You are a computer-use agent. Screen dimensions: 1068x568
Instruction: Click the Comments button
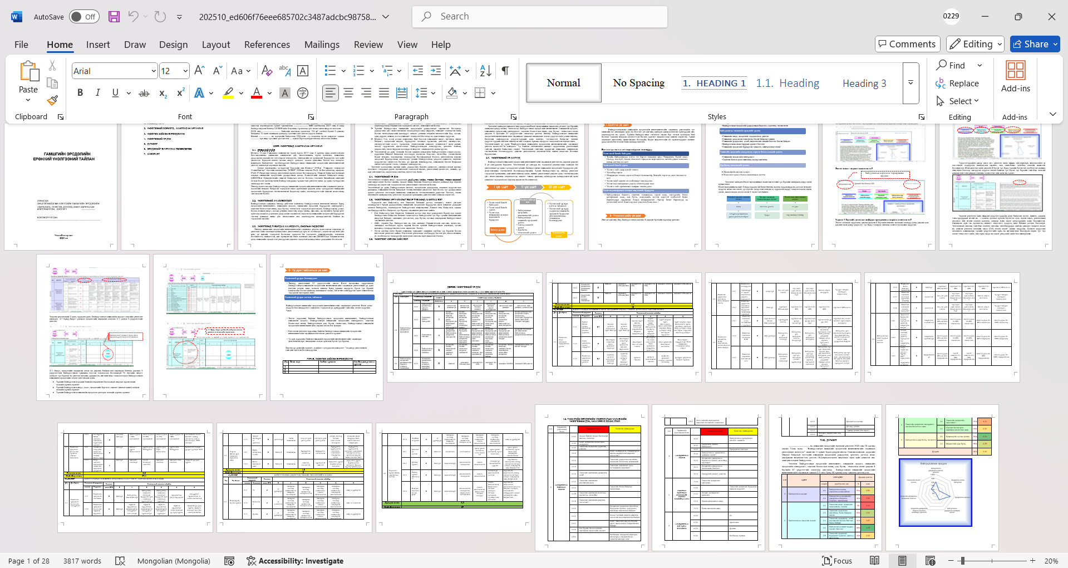tap(907, 44)
